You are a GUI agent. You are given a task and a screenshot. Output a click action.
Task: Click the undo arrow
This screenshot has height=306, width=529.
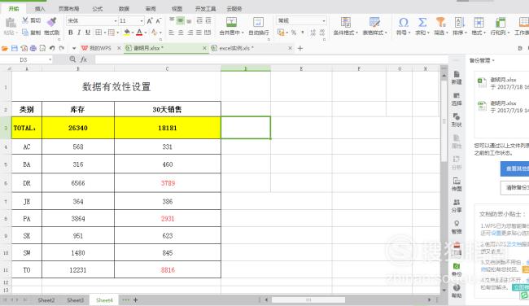[x=52, y=48]
